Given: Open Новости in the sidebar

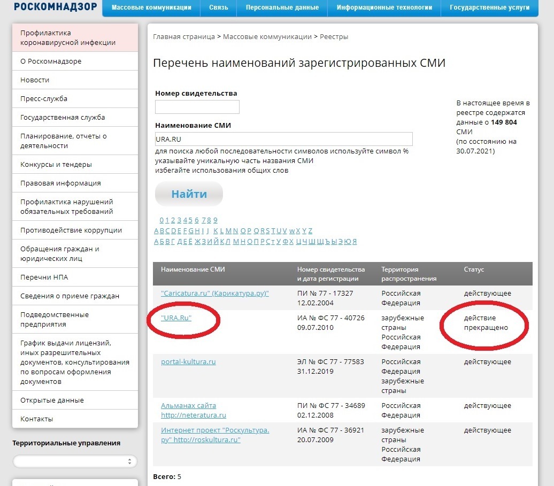Looking at the screenshot, I should (x=75, y=80).
